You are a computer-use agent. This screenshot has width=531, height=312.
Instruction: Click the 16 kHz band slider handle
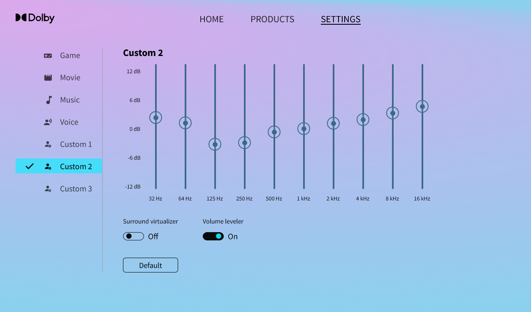pyautogui.click(x=422, y=107)
